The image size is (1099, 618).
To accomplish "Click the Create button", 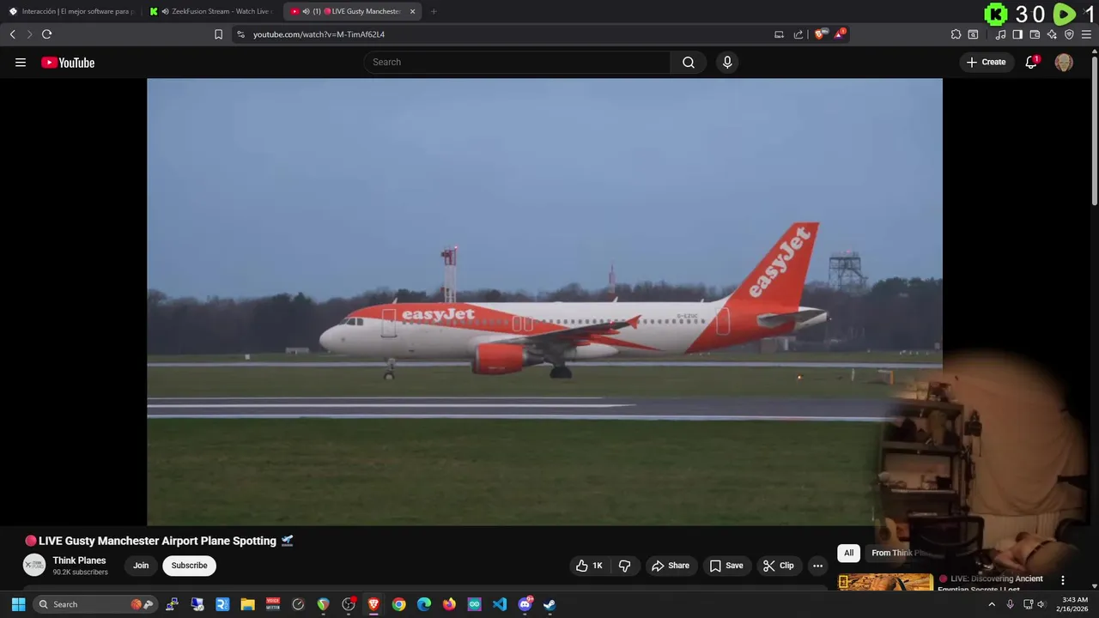I will click(x=986, y=62).
